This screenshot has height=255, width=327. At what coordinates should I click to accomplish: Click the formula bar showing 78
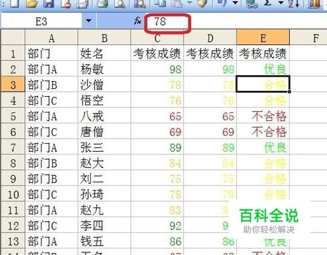point(235,21)
